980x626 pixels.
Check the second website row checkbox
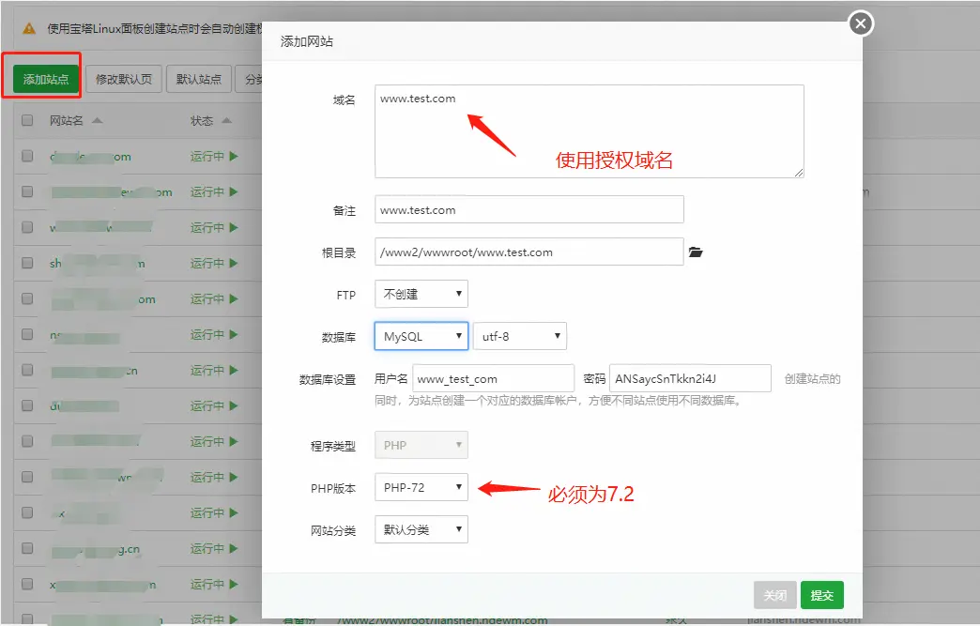[27, 192]
